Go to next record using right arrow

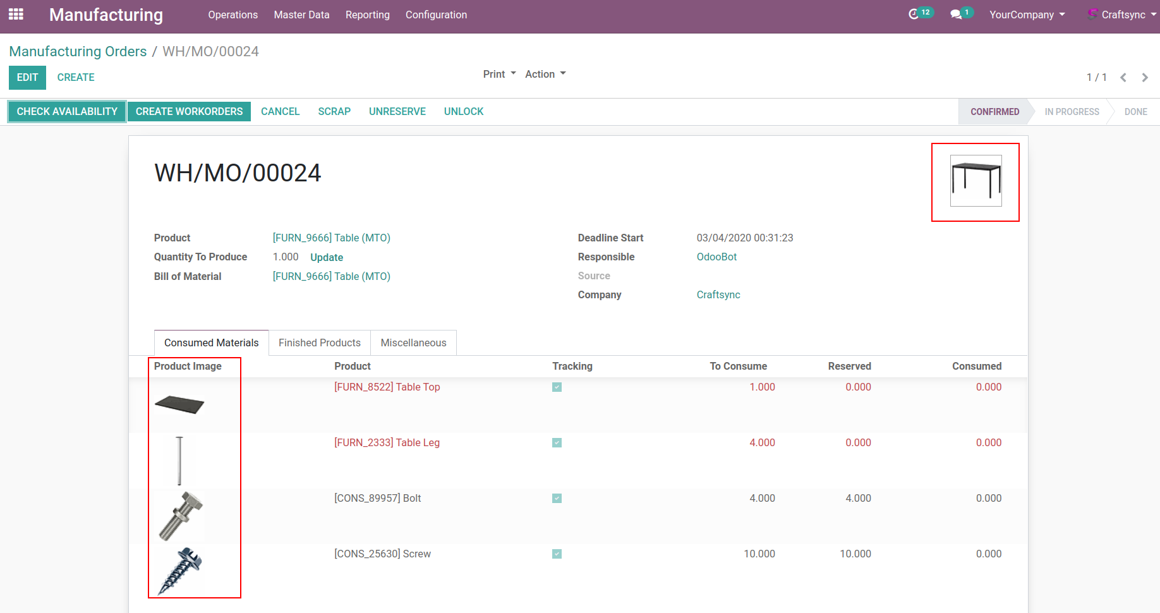coord(1145,77)
